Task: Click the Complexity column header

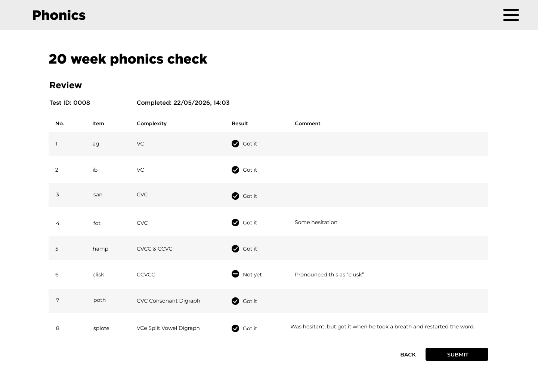Action: [x=151, y=123]
